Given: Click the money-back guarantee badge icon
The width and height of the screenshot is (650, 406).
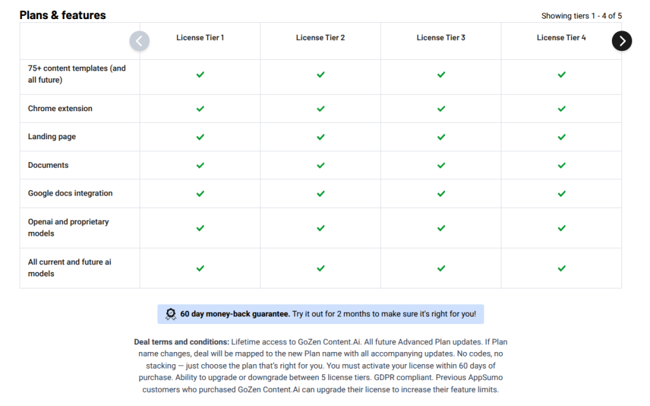Looking at the screenshot, I should point(171,314).
